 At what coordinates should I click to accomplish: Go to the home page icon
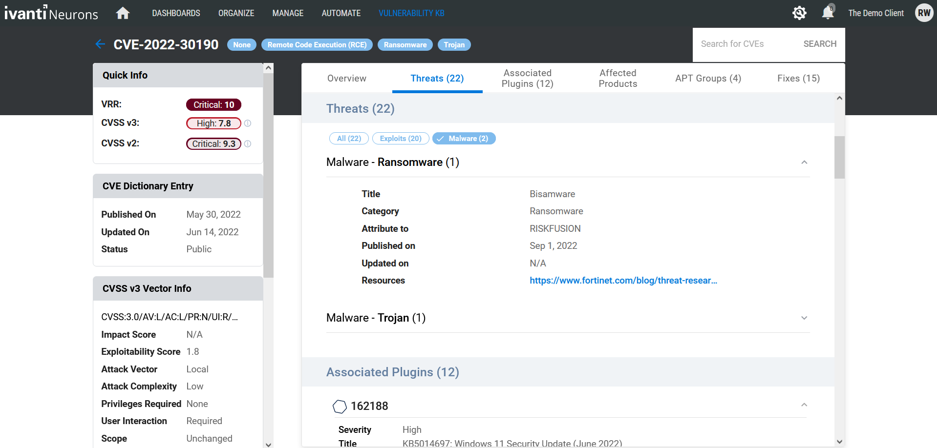pyautogui.click(x=123, y=13)
